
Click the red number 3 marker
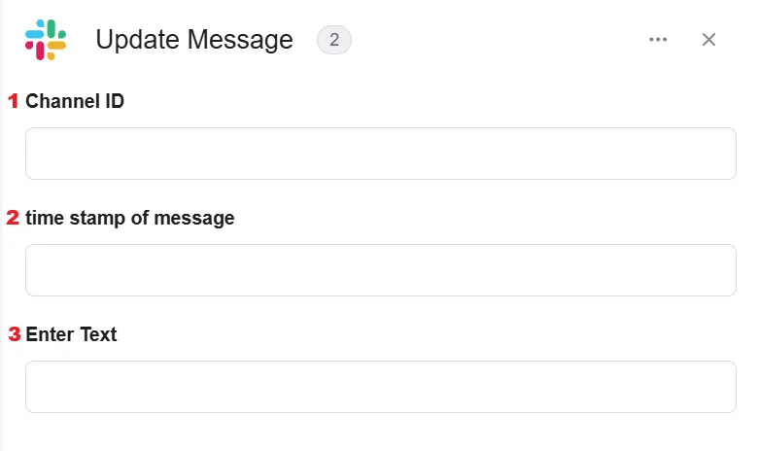point(14,334)
